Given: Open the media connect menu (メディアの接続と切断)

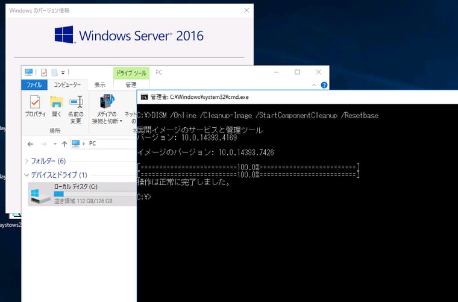Looking at the screenshot, I should point(107,109).
